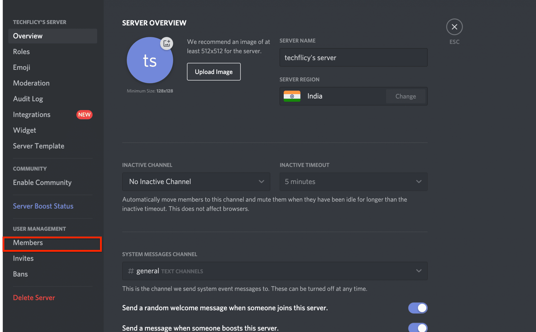This screenshot has height=332, width=536.
Task: Click the Server Template sidebar icon
Action: 38,146
